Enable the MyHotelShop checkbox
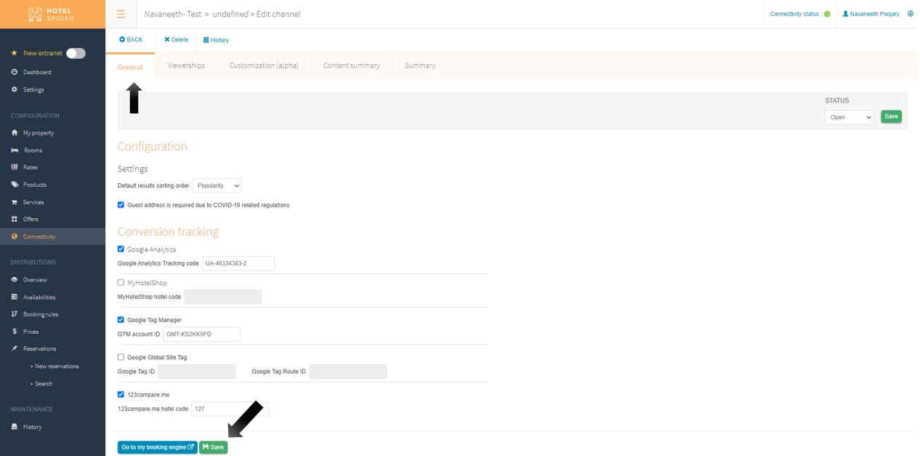The image size is (920, 456). tap(121, 283)
